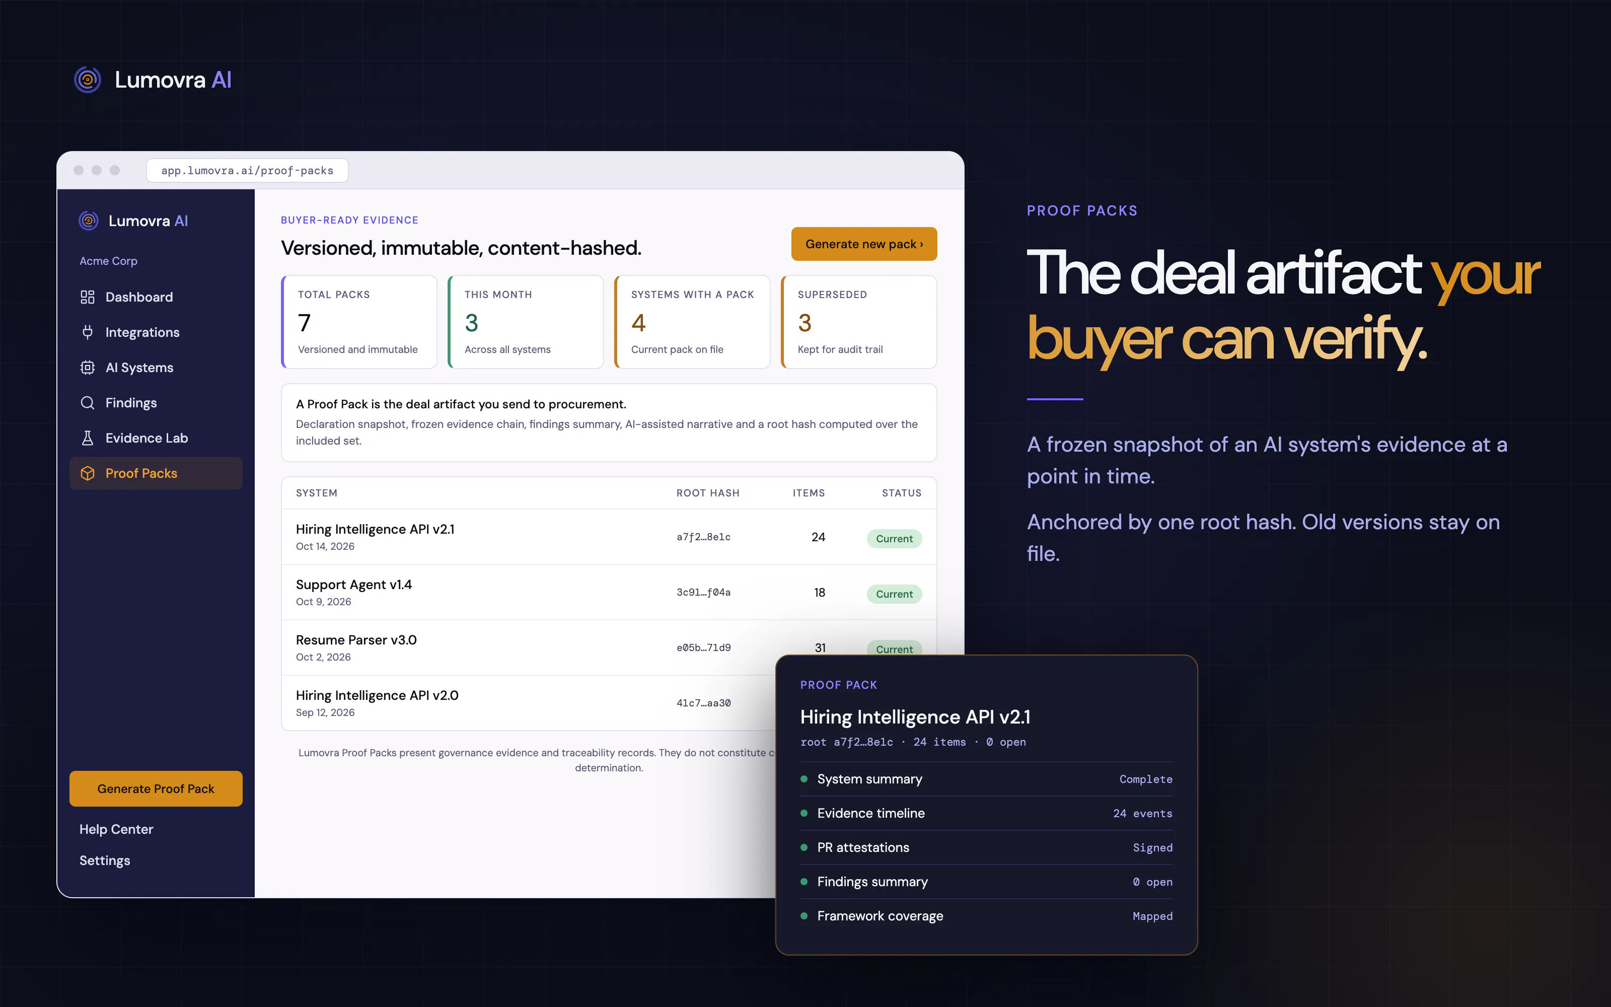Click the Superseded stat card
Image resolution: width=1611 pixels, height=1007 pixels.
(859, 322)
